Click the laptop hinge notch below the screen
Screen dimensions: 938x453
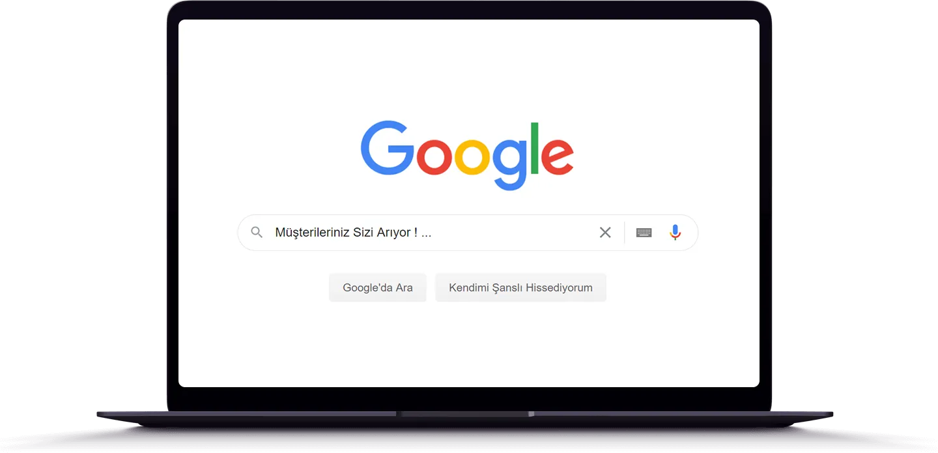[468, 414]
